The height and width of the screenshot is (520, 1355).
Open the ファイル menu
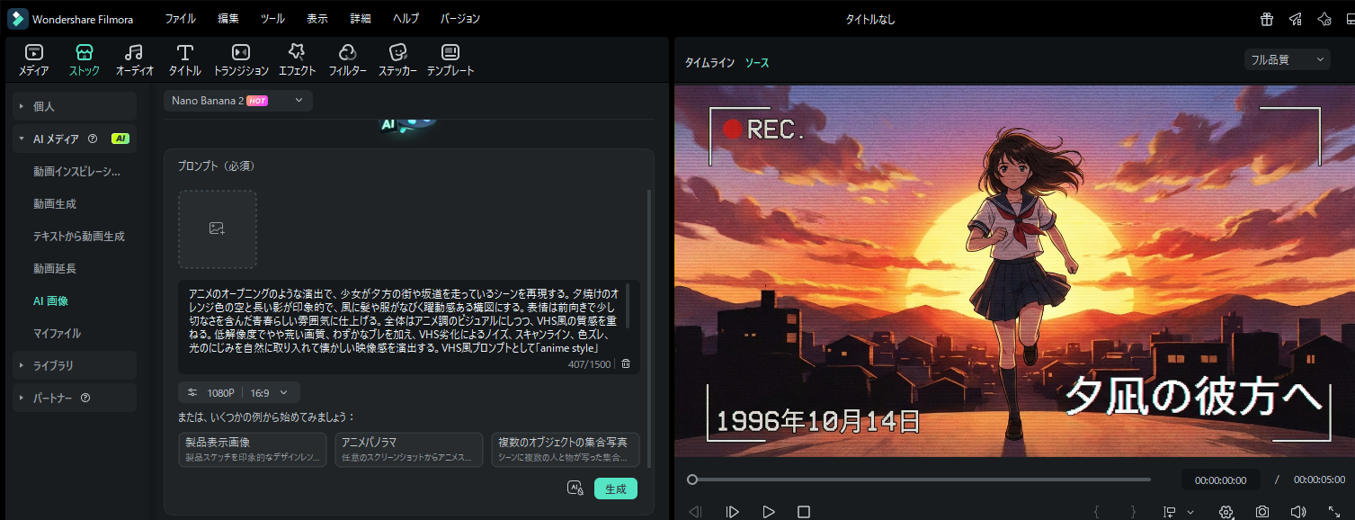tap(180, 19)
